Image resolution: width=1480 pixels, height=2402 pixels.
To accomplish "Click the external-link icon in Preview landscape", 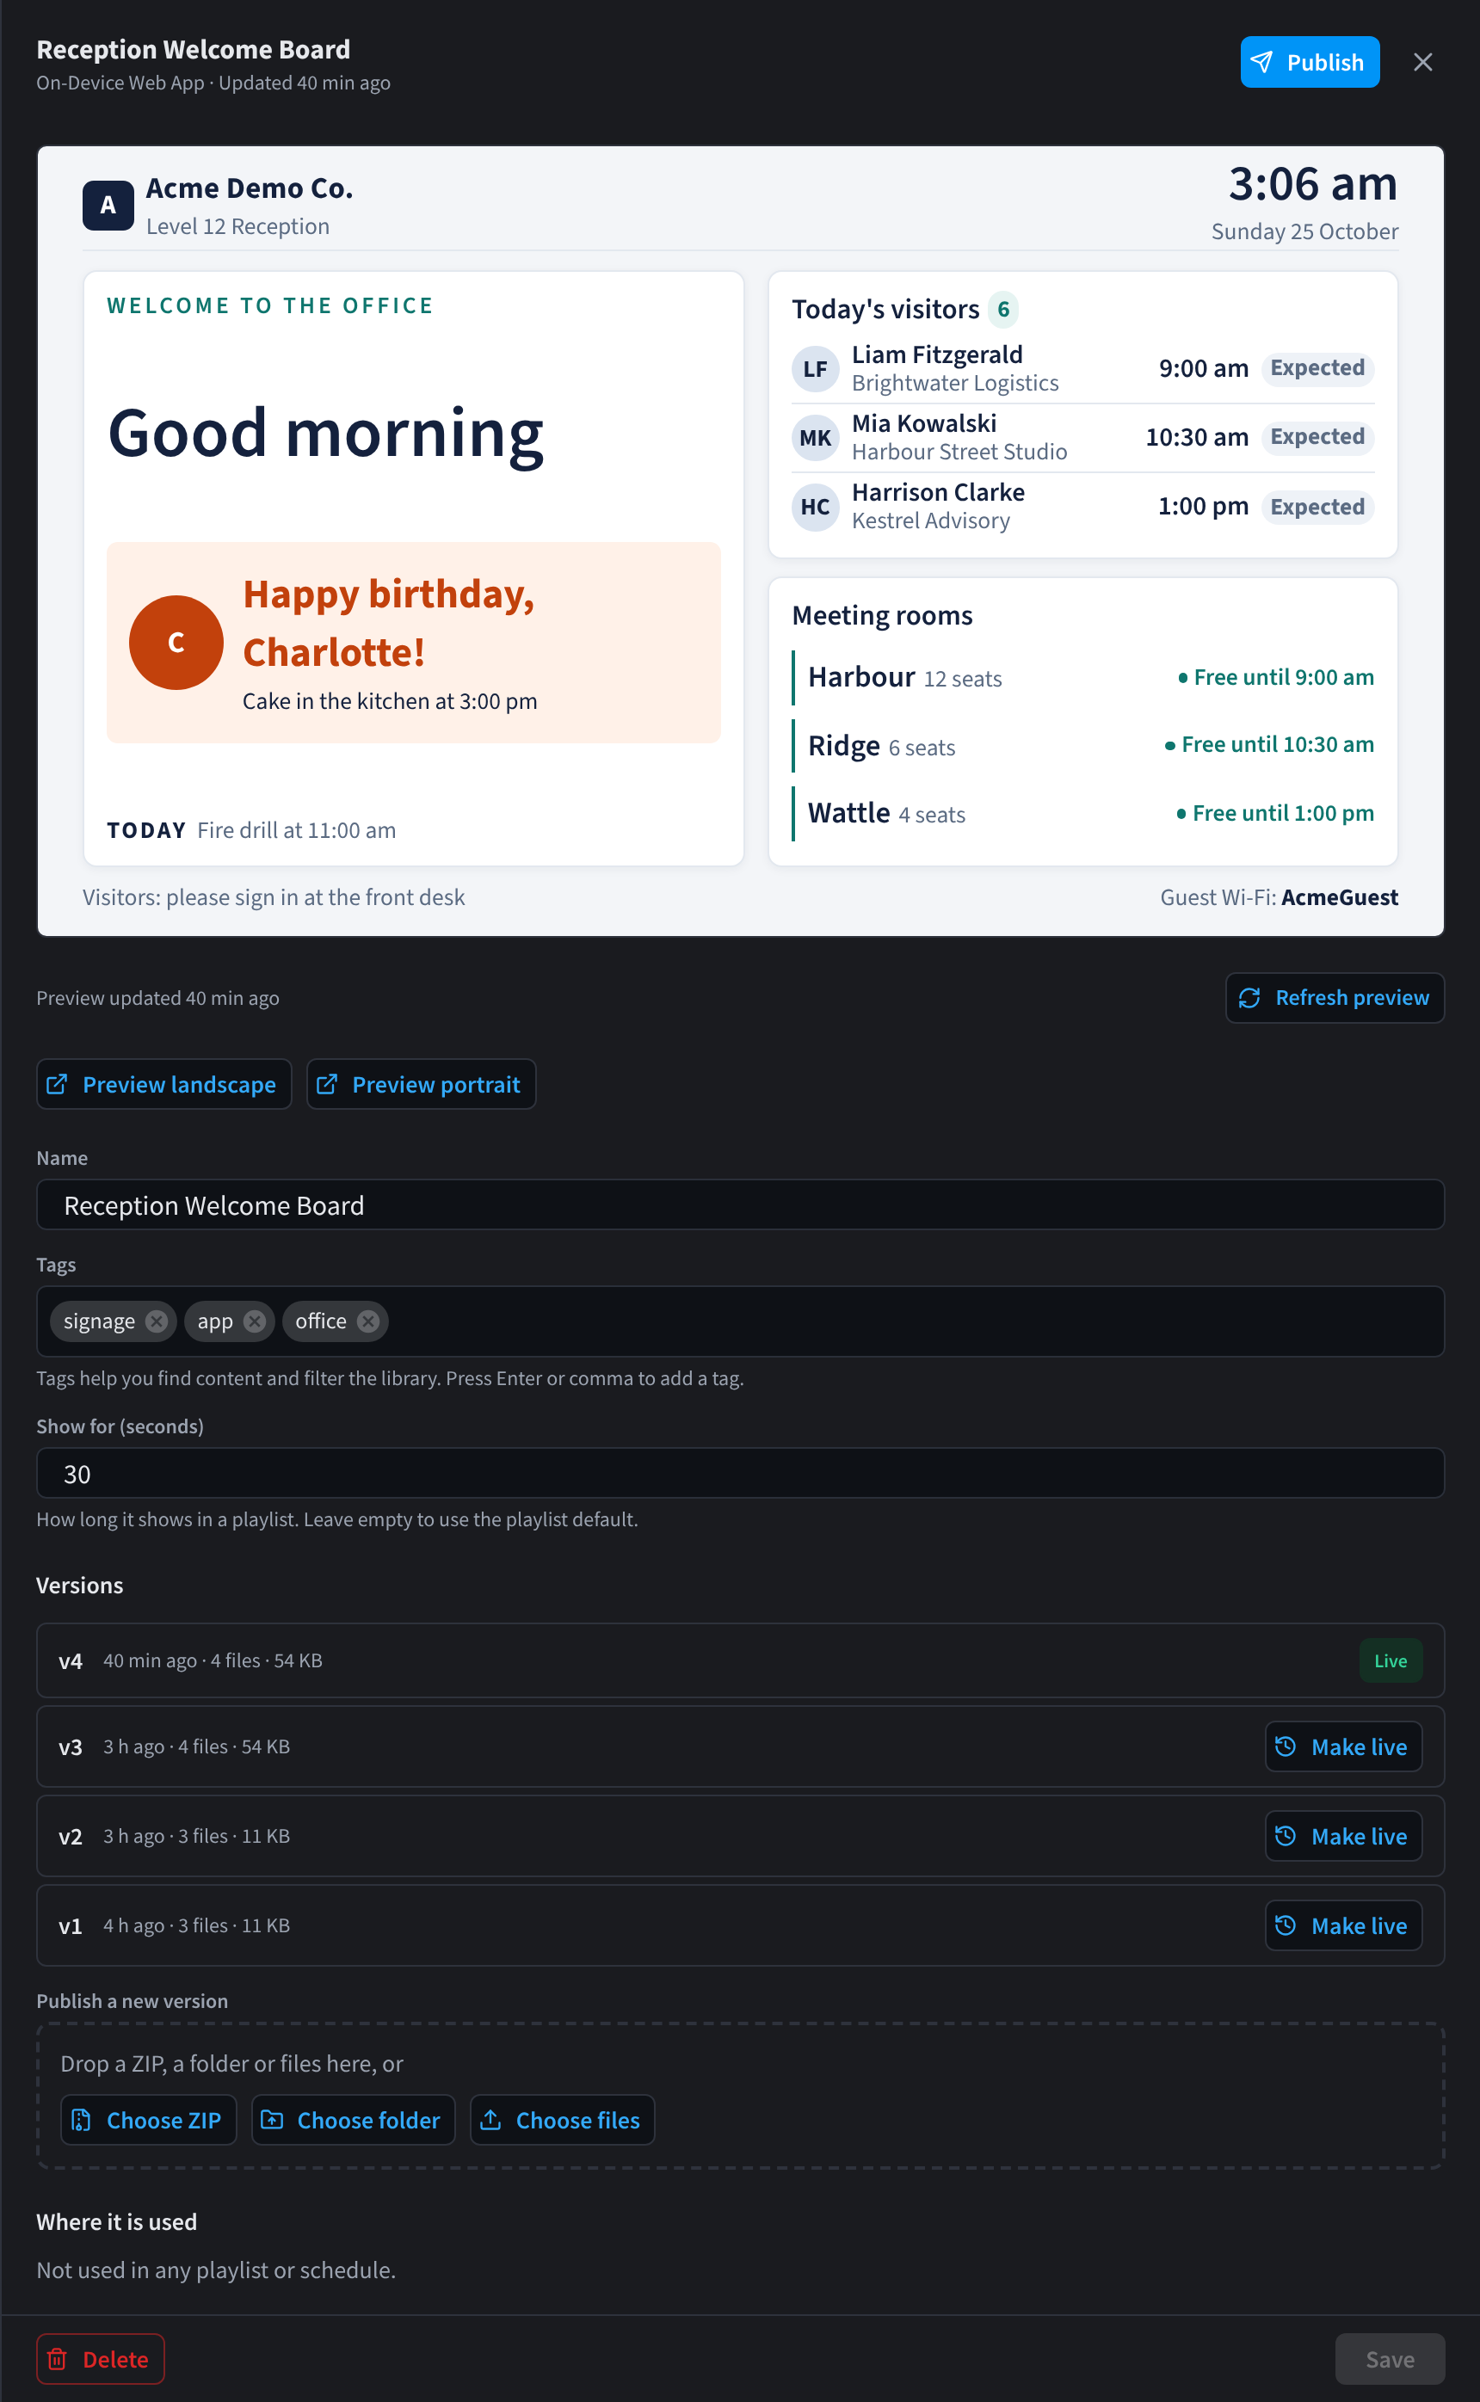I will [57, 1084].
